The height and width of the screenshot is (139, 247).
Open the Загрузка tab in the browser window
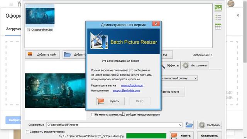click(x=13, y=29)
